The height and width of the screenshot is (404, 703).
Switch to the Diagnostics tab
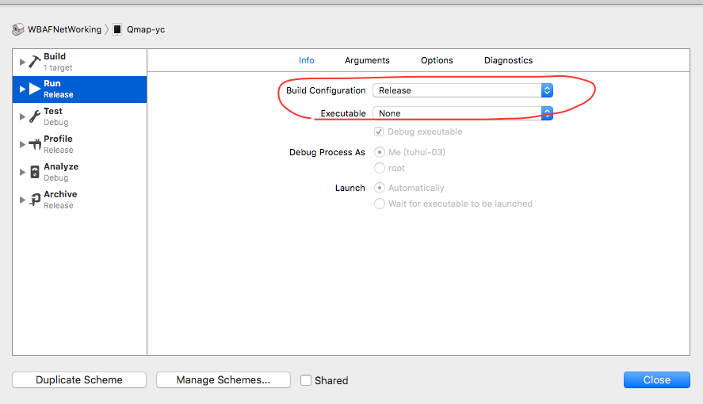508,60
